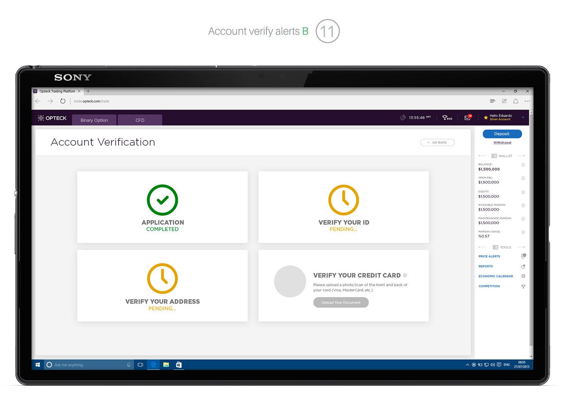Reload the page with refresh icon
The width and height of the screenshot is (565, 401).
pos(63,101)
